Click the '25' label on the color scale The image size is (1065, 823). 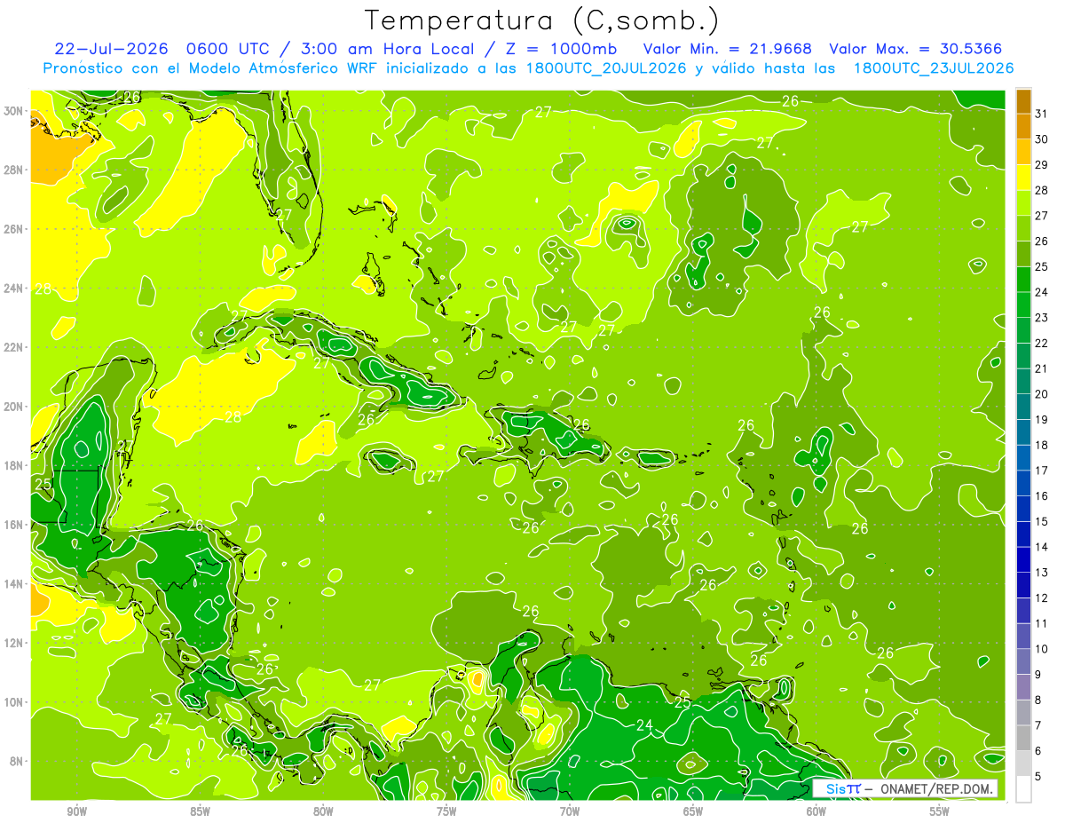(1041, 267)
